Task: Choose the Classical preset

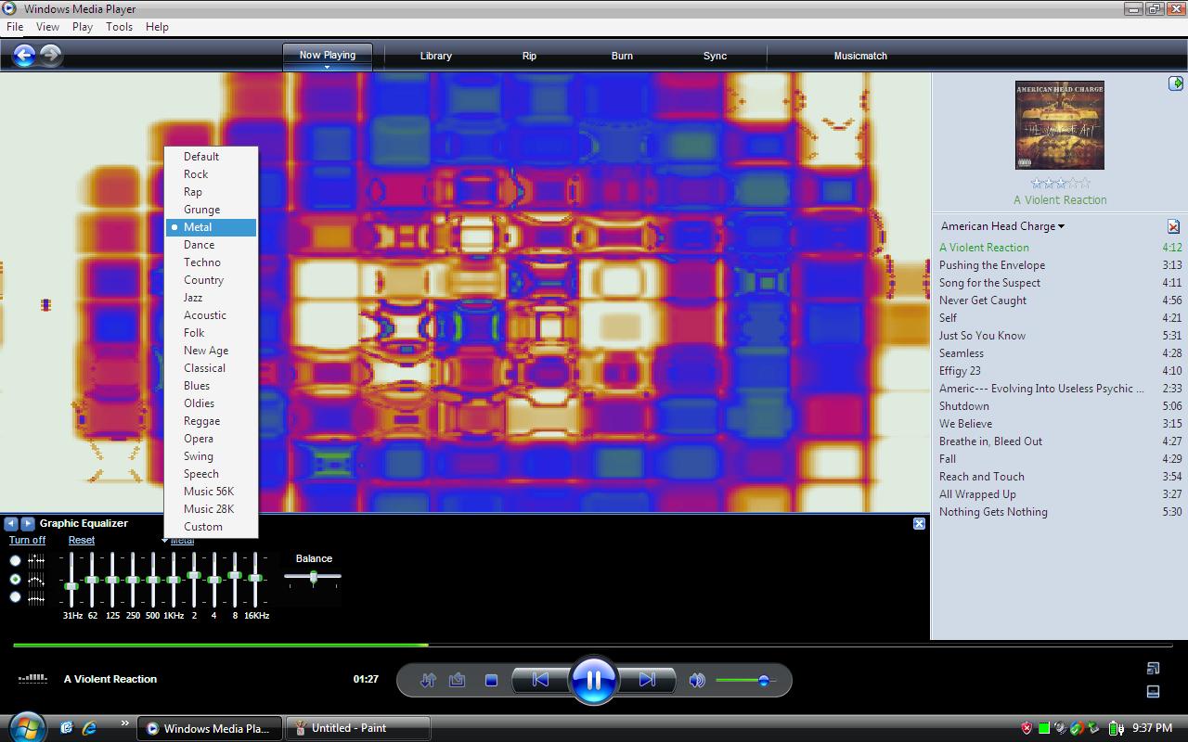Action: pos(211,368)
